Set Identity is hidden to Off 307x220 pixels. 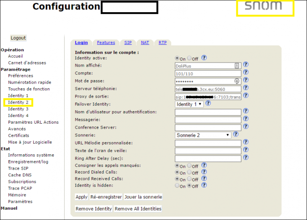coord(189,185)
